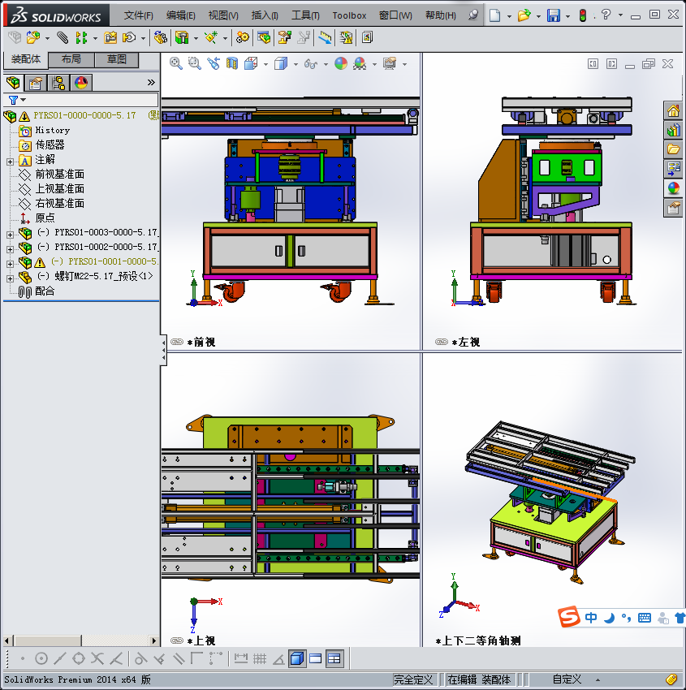Click the Insert Components icon
This screenshot has width=686, height=690.
tap(33, 38)
